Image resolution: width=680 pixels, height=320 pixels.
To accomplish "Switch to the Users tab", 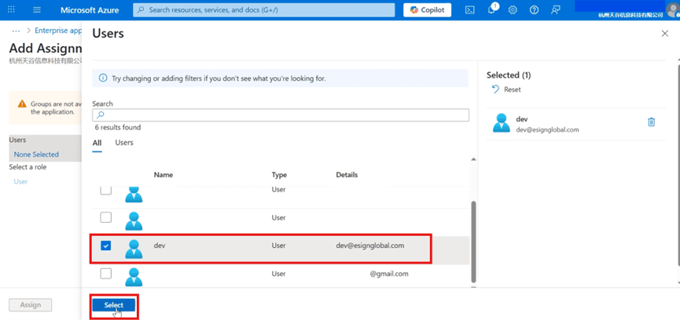I will (x=124, y=142).
